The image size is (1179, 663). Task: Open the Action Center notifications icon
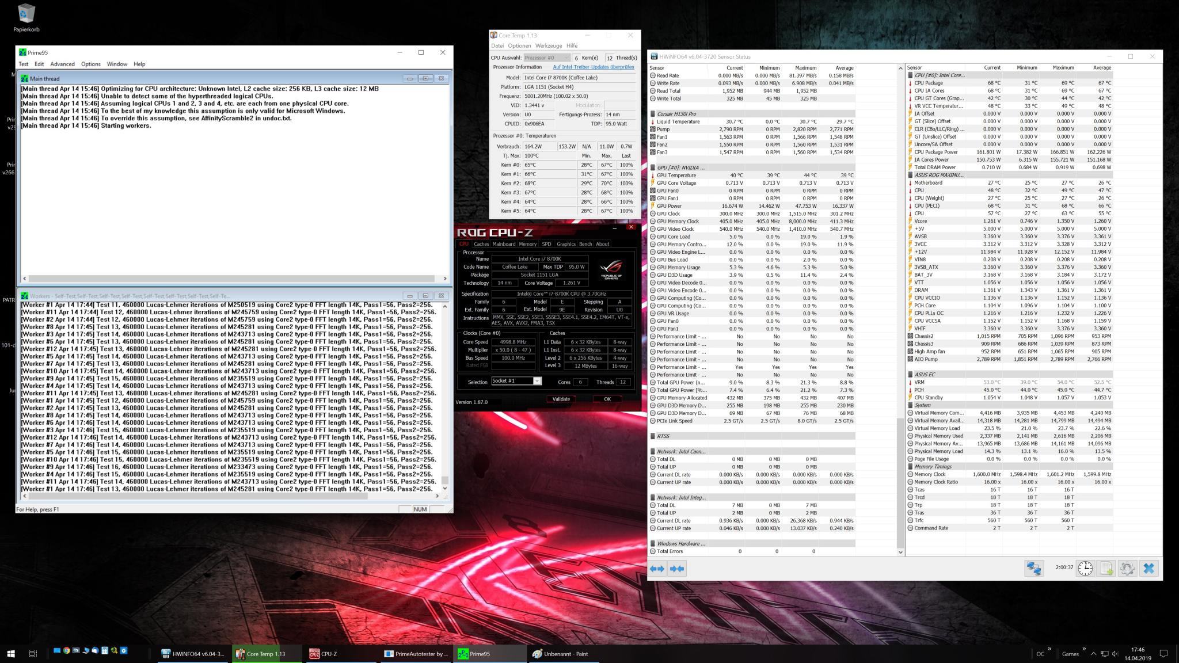1163,654
